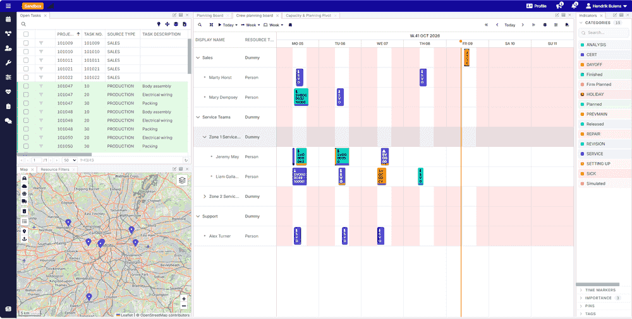The height and width of the screenshot is (319, 632).
Task: Click the move arrows icon in Open Tasks toolbar
Action: [x=167, y=24]
